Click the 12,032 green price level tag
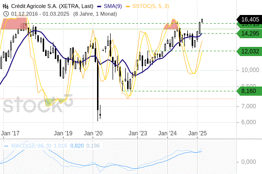Viewport: 262px width, 174px height. (x=249, y=51)
